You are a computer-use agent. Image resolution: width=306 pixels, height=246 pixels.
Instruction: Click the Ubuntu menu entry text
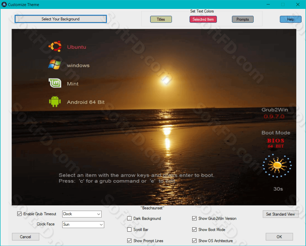(76, 47)
